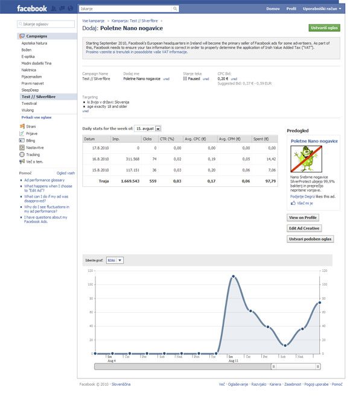362x399 pixels.
Task: Select the Nakitnica campaign
Action: coord(29,70)
